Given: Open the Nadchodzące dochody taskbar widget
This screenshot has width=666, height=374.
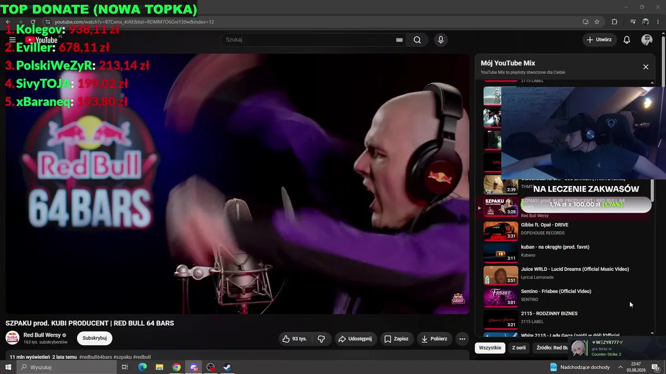Looking at the screenshot, I should (x=580, y=367).
